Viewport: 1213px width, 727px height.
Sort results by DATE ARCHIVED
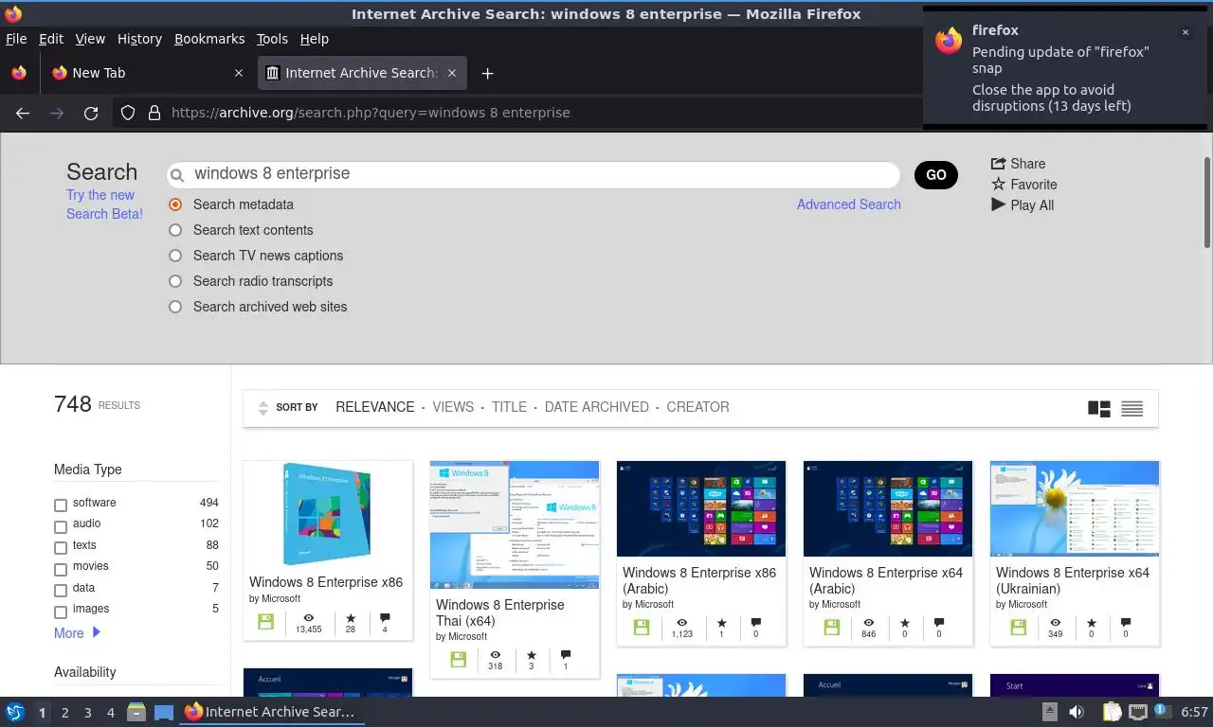pos(597,407)
